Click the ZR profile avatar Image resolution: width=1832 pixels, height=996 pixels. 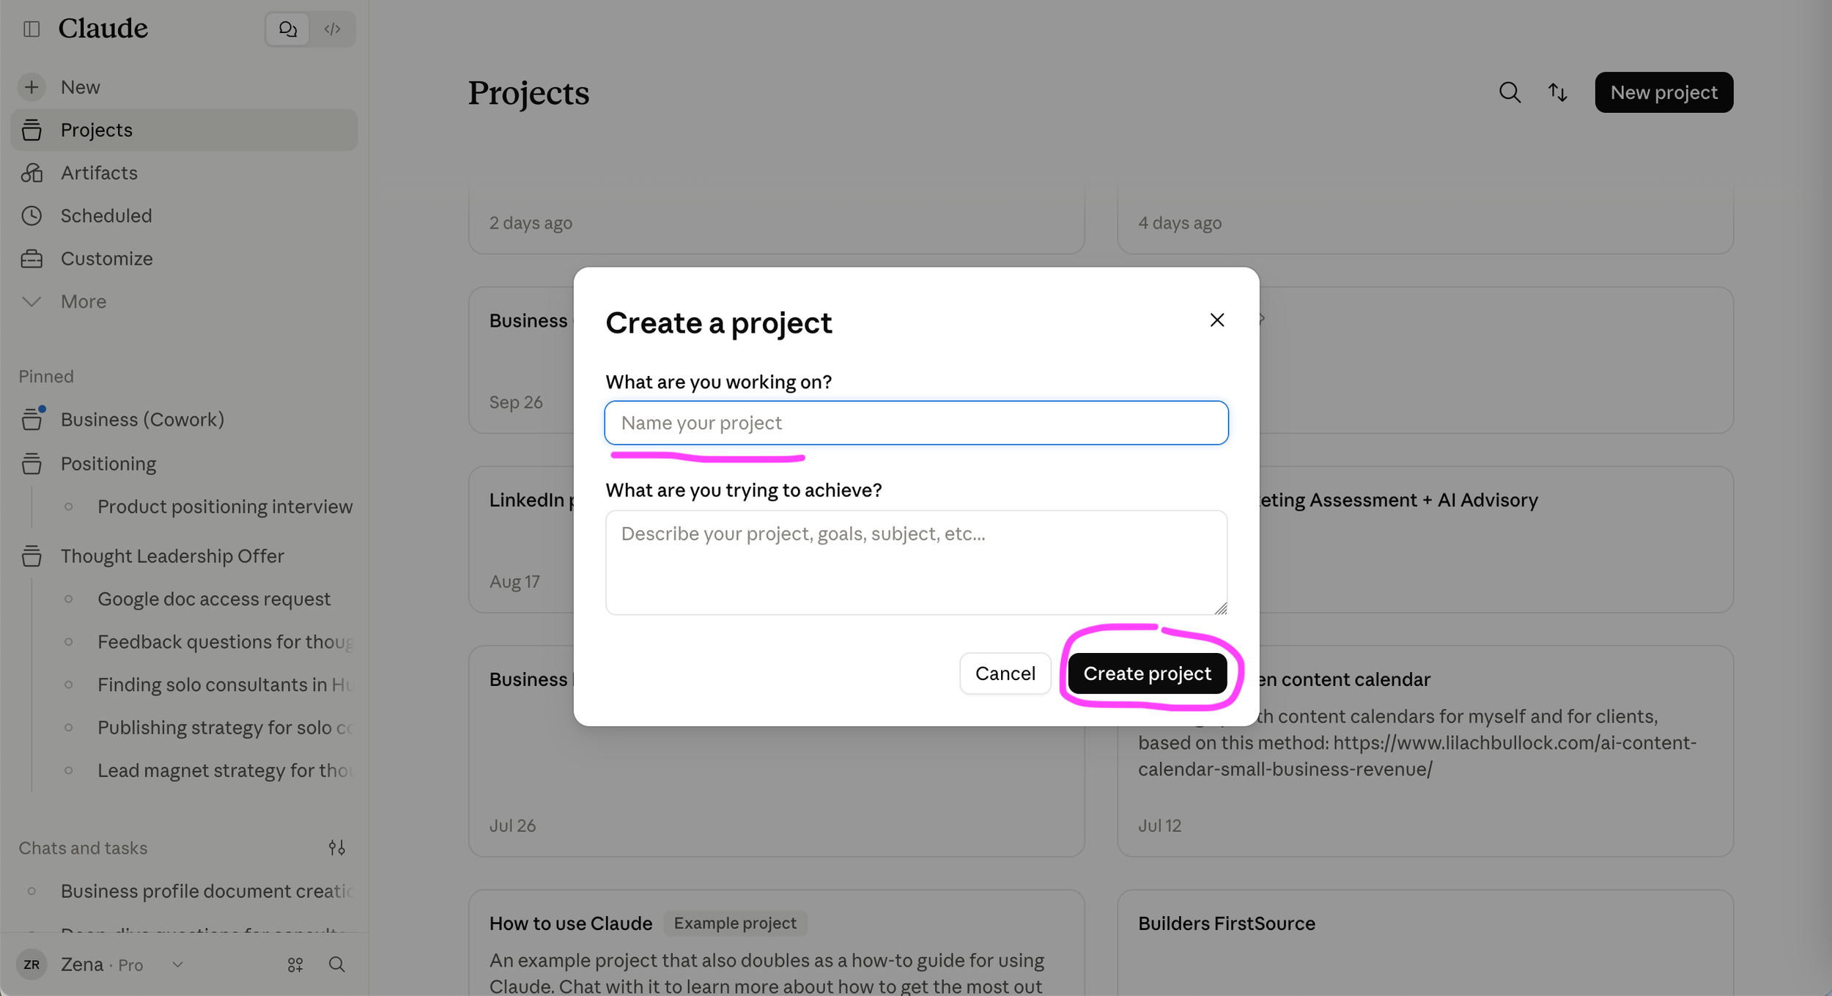click(x=32, y=964)
